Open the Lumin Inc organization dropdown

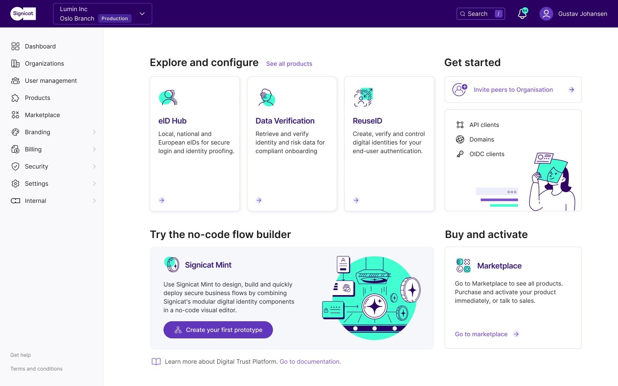tap(103, 14)
